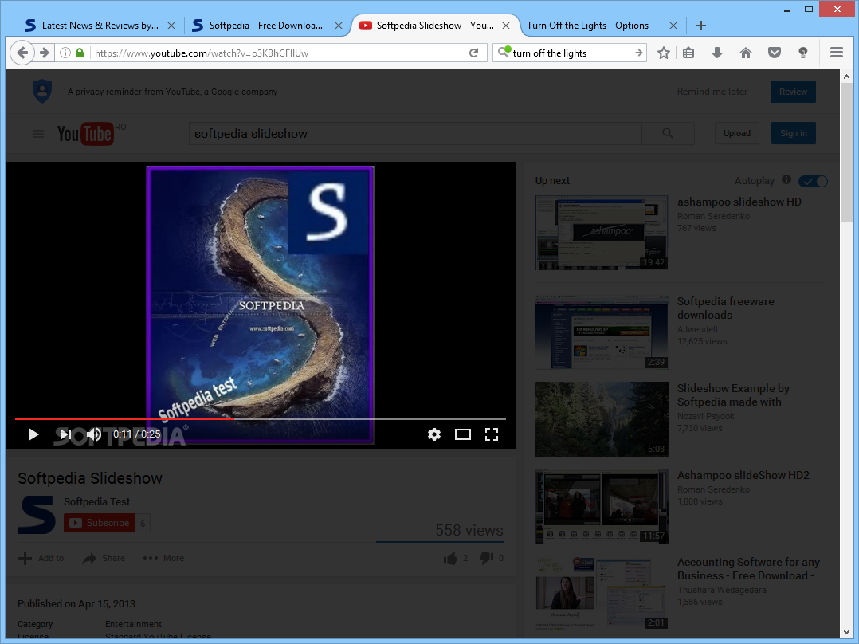Screen dimensions: 859x644
Task: Bookmark this page with the star icon
Action: pyautogui.click(x=664, y=53)
